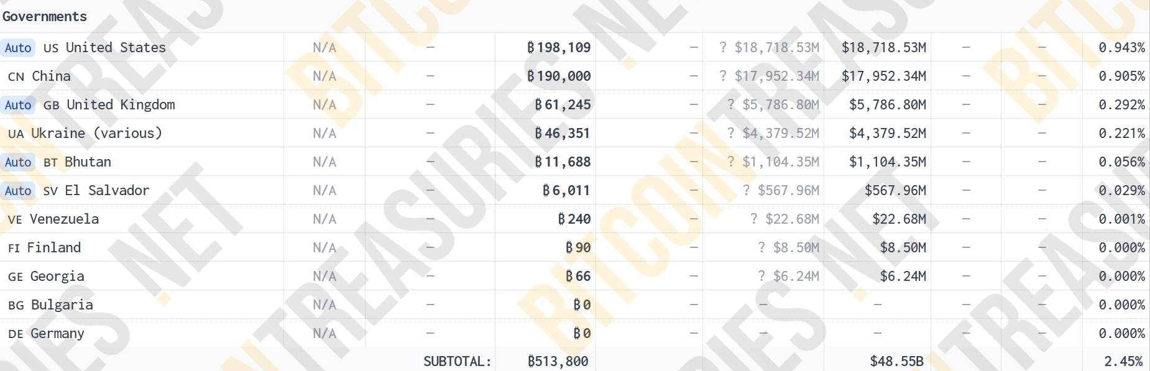The image size is (1150, 371).
Task: Click the 0.943% percentage for United States
Action: 1121,48
